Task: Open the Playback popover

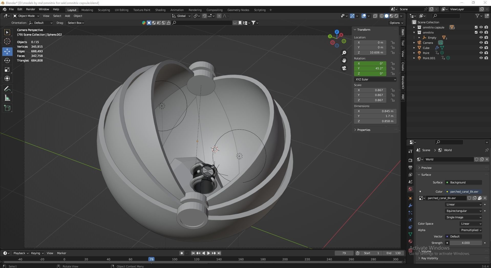Action: tap(21, 253)
